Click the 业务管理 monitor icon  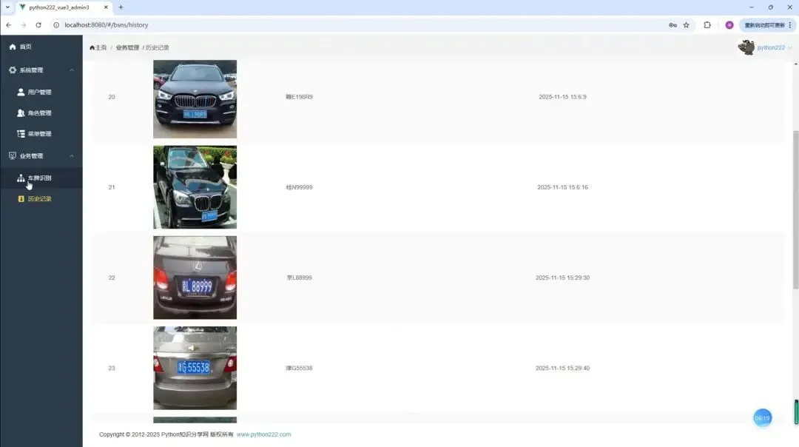coord(13,155)
